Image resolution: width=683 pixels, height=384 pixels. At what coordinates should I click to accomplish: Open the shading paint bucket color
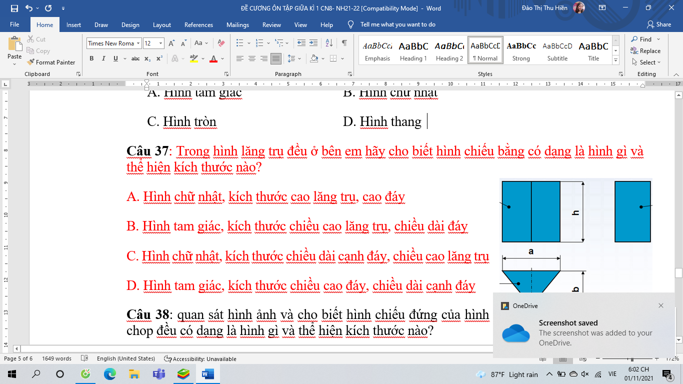(314, 58)
